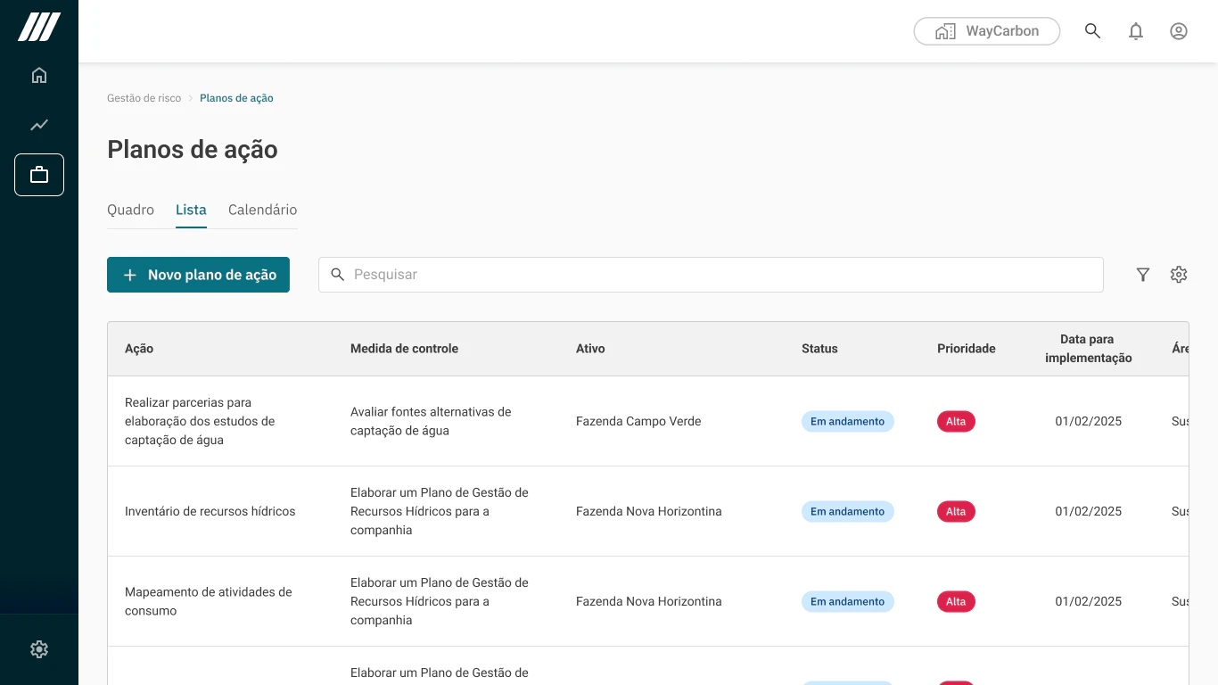Click the Alta priority badge in first row
The image size is (1218, 685).
point(956,421)
